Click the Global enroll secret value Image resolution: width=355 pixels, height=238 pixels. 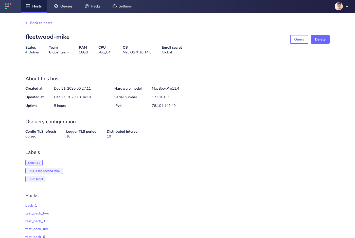coord(167,52)
